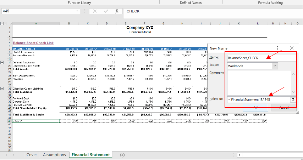The height and width of the screenshot is (160, 303).
Task: Click the Company XYZ title cell
Action: tap(140, 28)
